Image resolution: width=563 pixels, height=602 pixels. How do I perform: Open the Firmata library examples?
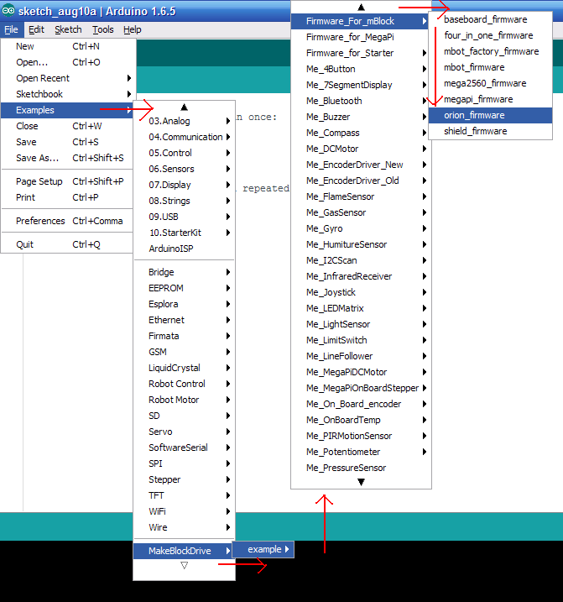tap(185, 336)
